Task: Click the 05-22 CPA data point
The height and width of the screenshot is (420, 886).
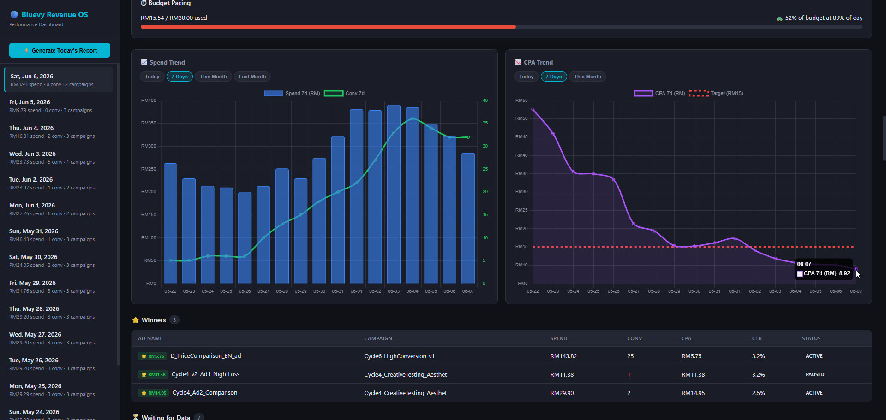Action: (533, 110)
